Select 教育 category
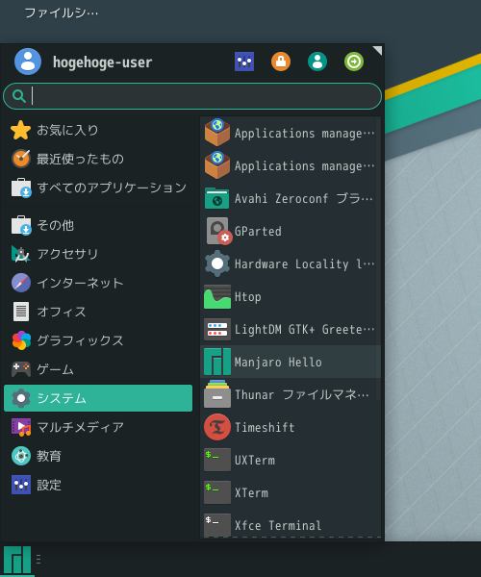The image size is (481, 577). coord(98,456)
